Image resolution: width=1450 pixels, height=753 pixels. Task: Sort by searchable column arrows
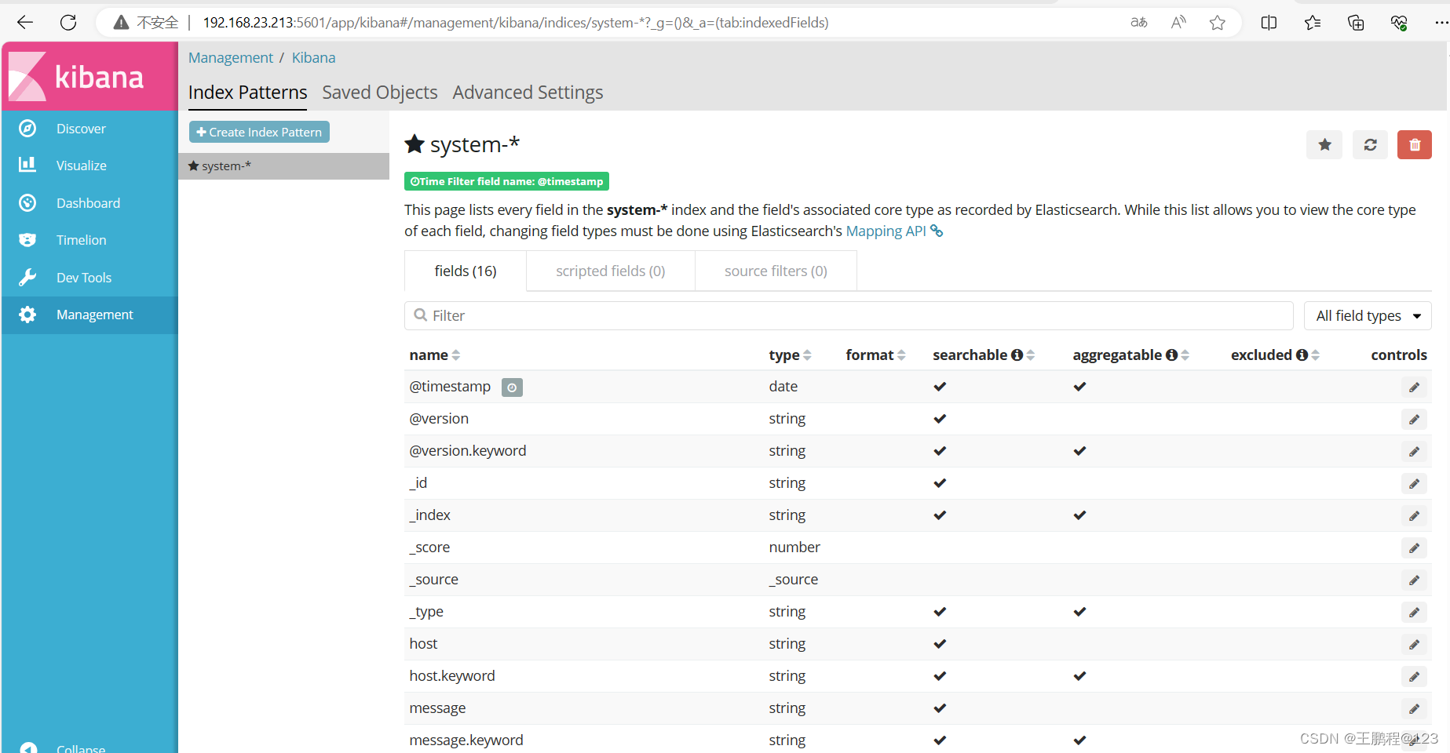pyautogui.click(x=1030, y=355)
